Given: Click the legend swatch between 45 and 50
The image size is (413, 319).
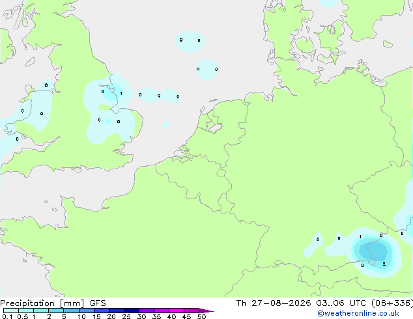Looking at the screenshot, I should [x=192, y=311].
